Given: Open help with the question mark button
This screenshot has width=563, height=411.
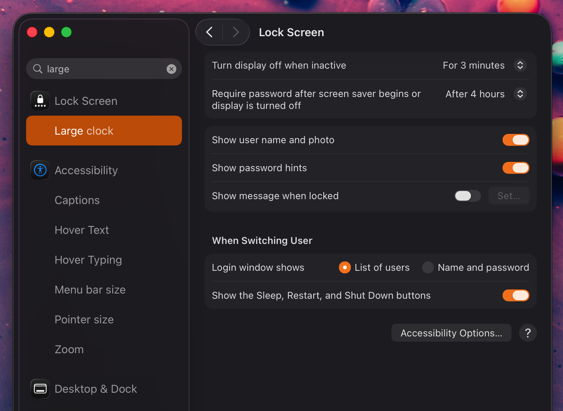Looking at the screenshot, I should [x=528, y=333].
